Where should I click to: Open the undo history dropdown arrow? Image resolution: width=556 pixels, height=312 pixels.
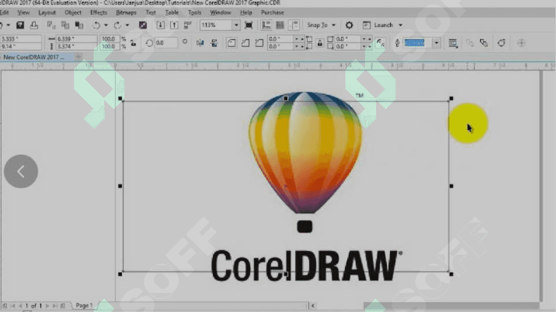click(x=106, y=25)
